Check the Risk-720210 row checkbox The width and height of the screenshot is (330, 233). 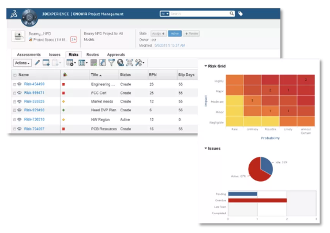click(x=14, y=120)
